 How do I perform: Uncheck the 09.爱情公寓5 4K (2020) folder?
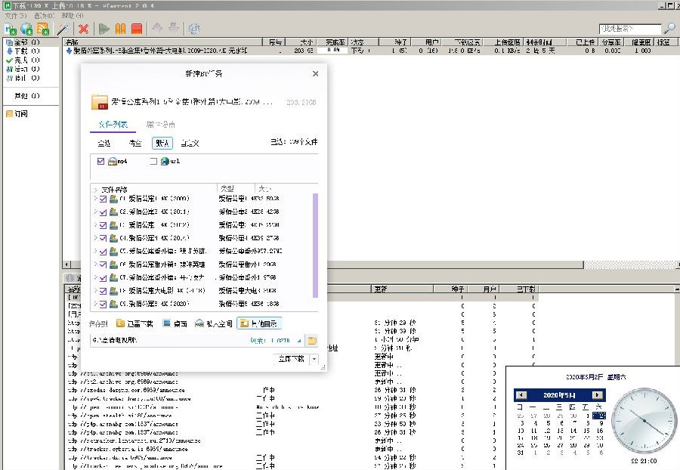click(x=103, y=304)
